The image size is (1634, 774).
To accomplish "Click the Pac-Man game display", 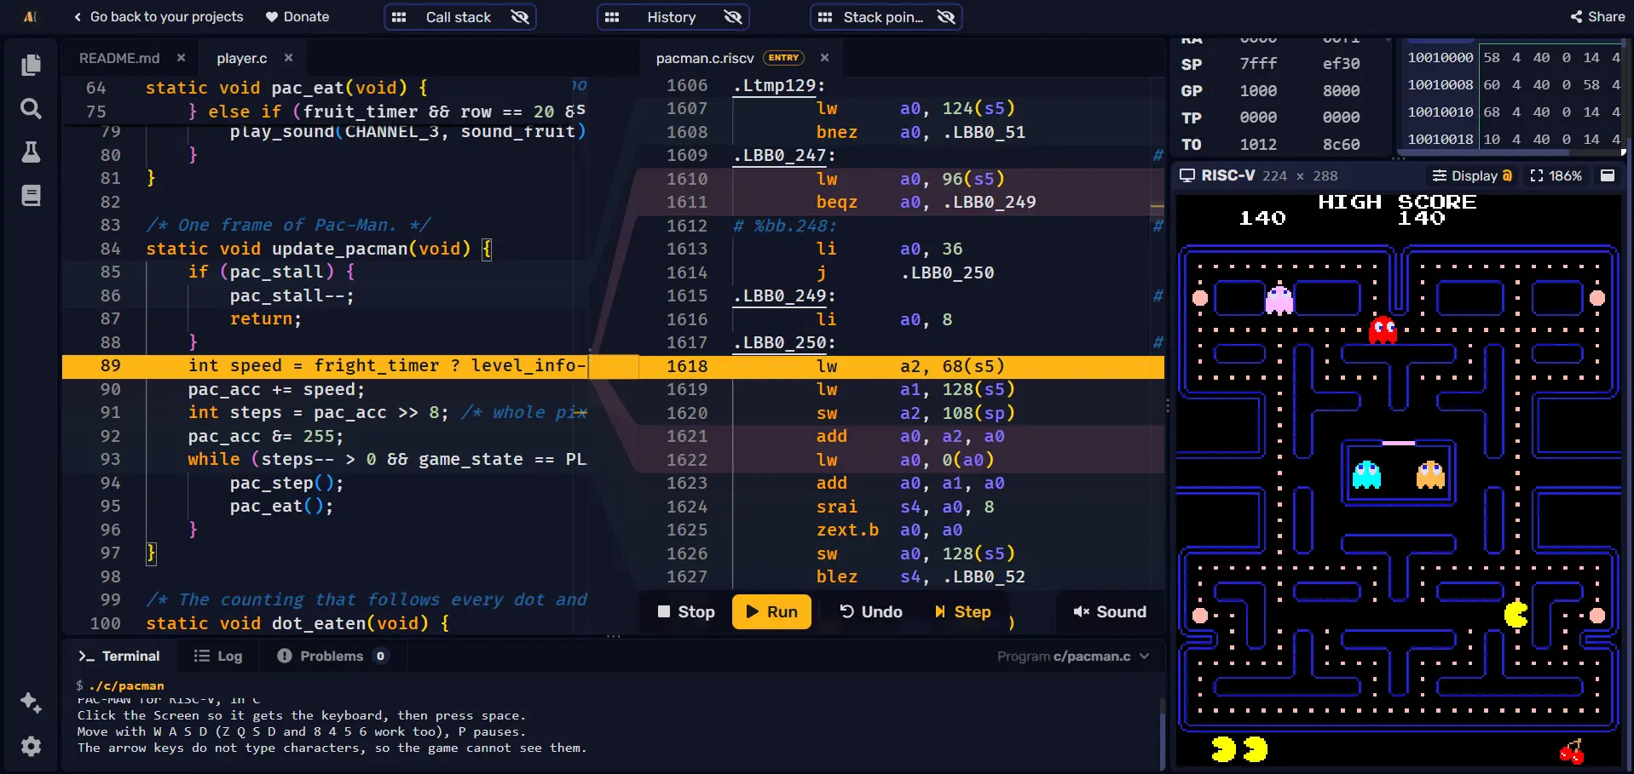I will pos(1399,481).
